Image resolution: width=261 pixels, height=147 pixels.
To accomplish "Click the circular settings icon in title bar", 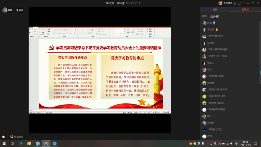I will [x=235, y=3].
